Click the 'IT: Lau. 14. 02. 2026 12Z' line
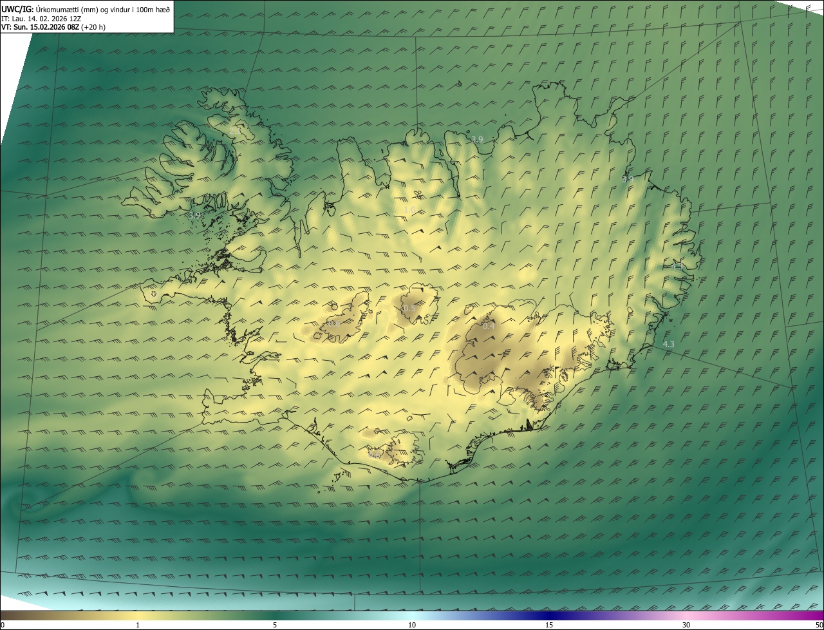 tap(41, 19)
